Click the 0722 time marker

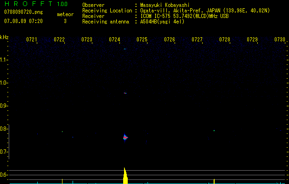(59, 39)
